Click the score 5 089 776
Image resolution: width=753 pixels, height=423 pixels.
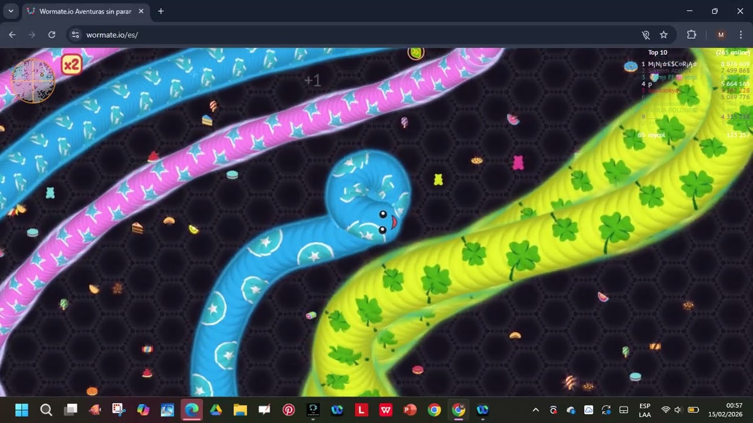735,97
